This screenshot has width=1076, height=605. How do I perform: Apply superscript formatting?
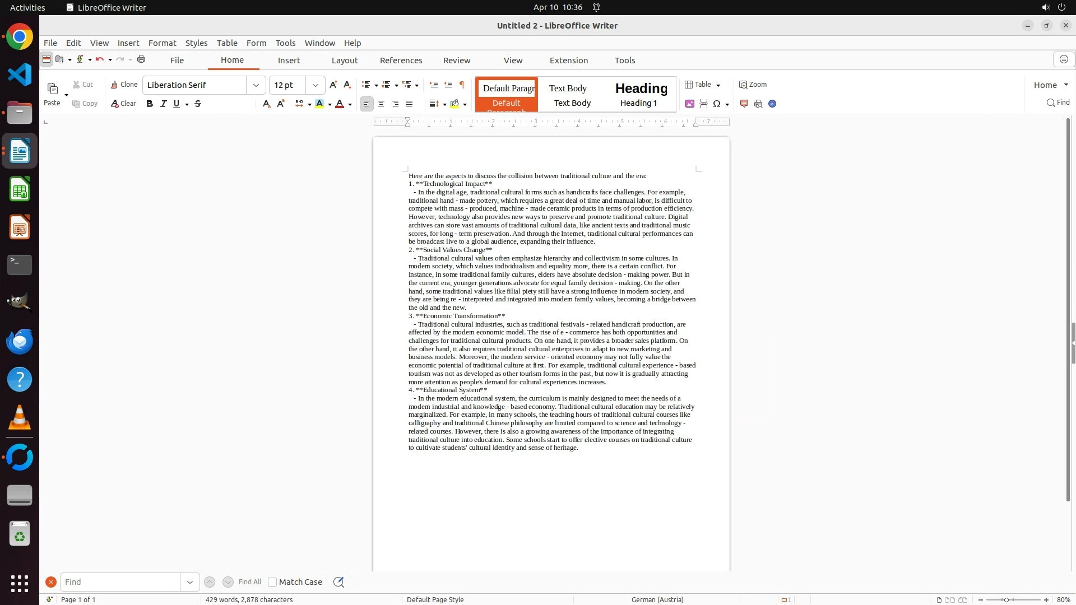pos(280,104)
